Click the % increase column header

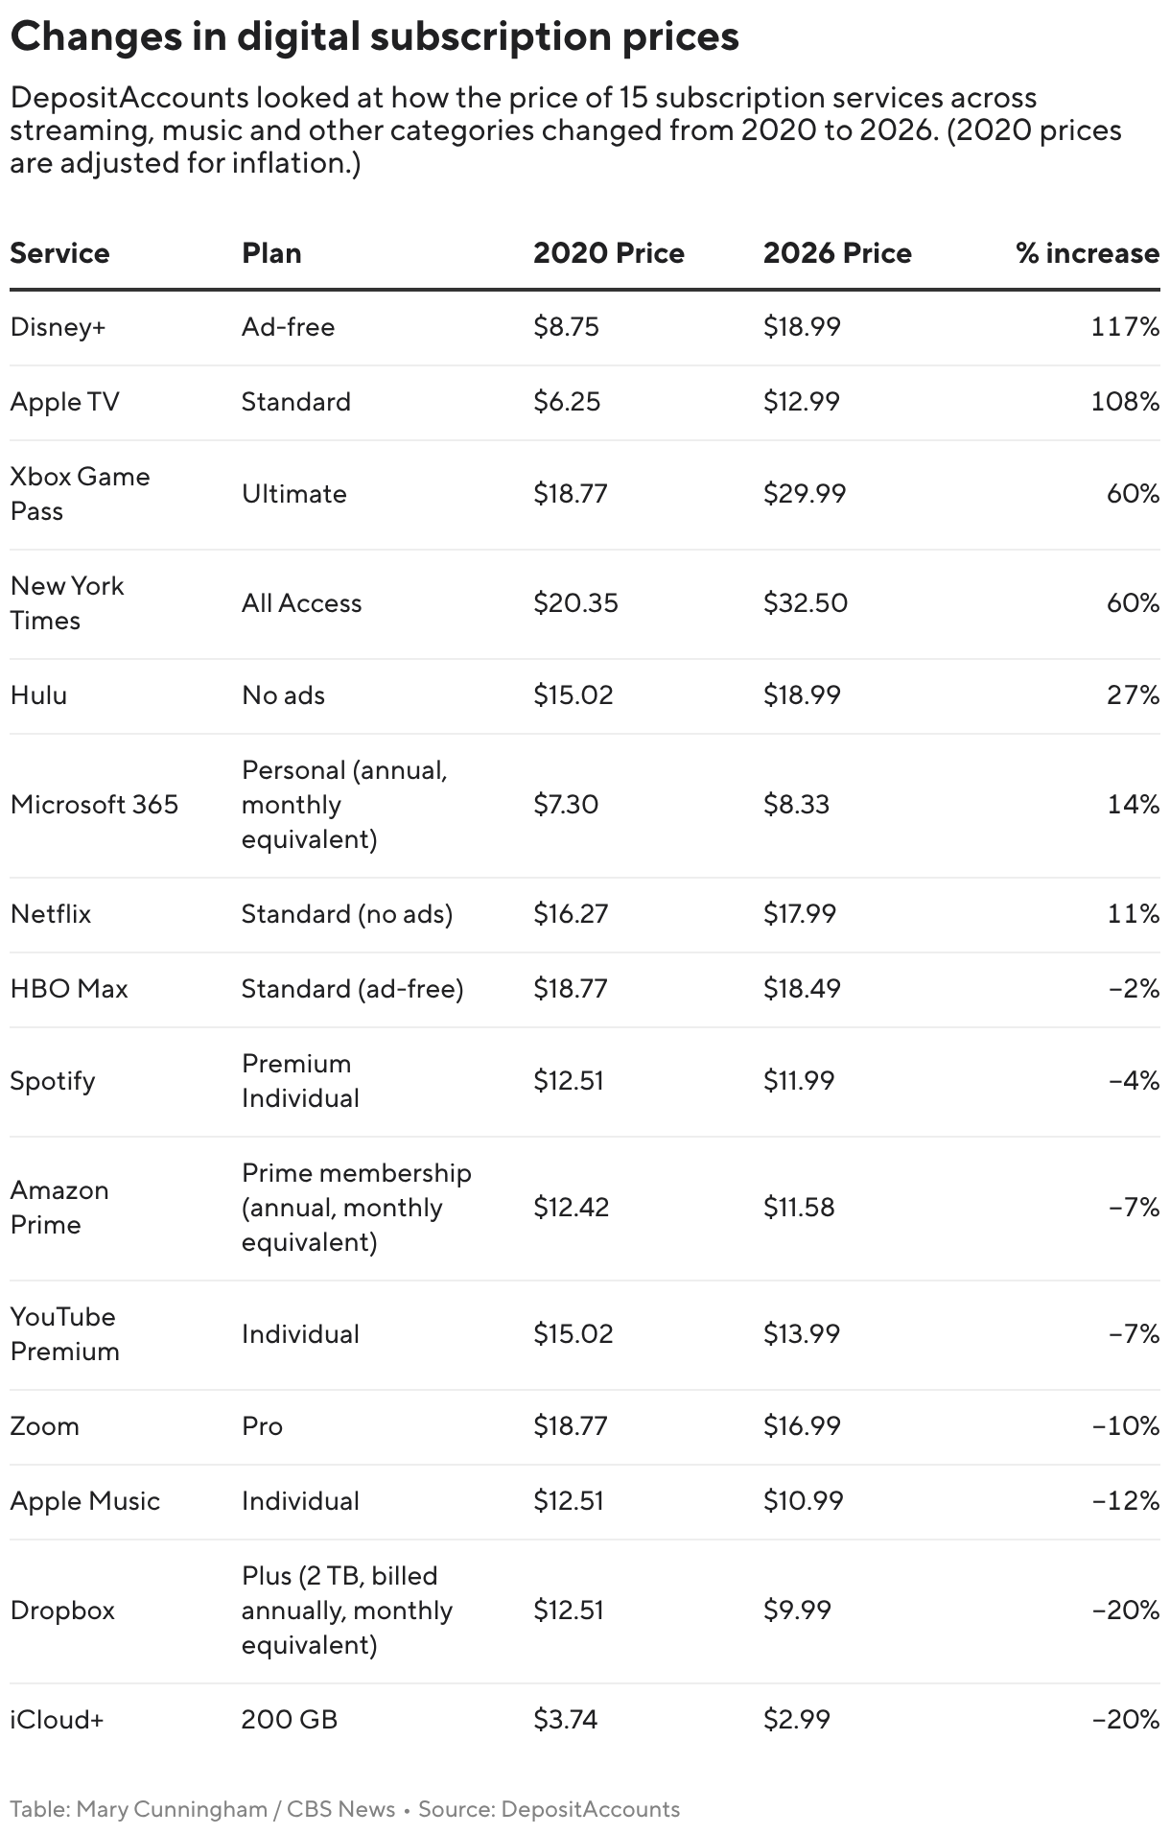click(x=1088, y=253)
